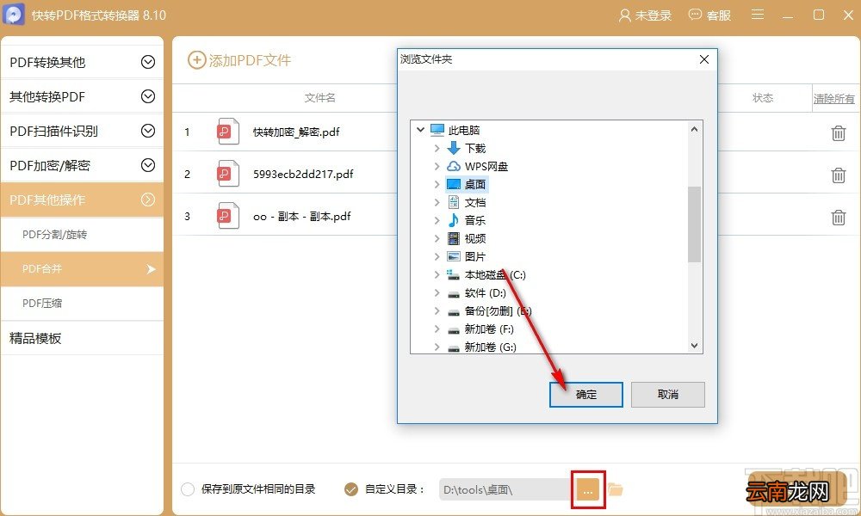
Task: Expand the PDF转换其他 section
Action: (x=148, y=62)
